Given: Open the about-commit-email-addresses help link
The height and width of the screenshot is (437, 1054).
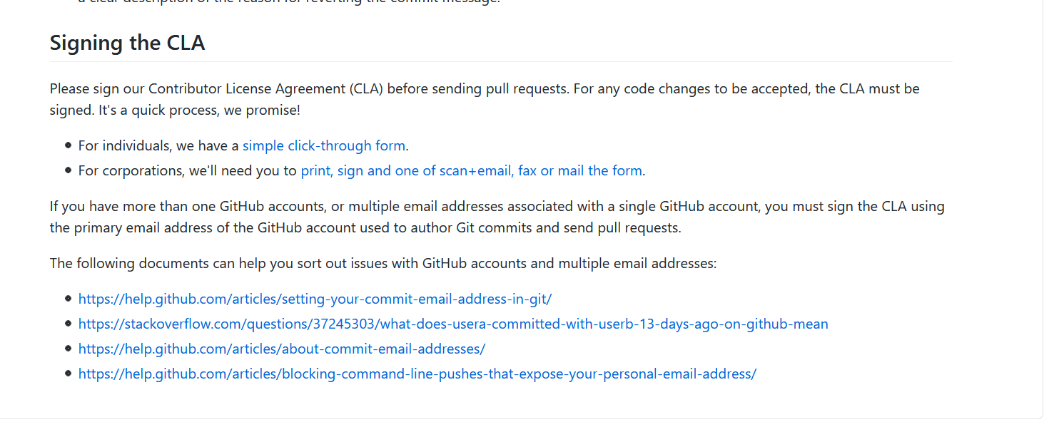Looking at the screenshot, I should pos(282,349).
